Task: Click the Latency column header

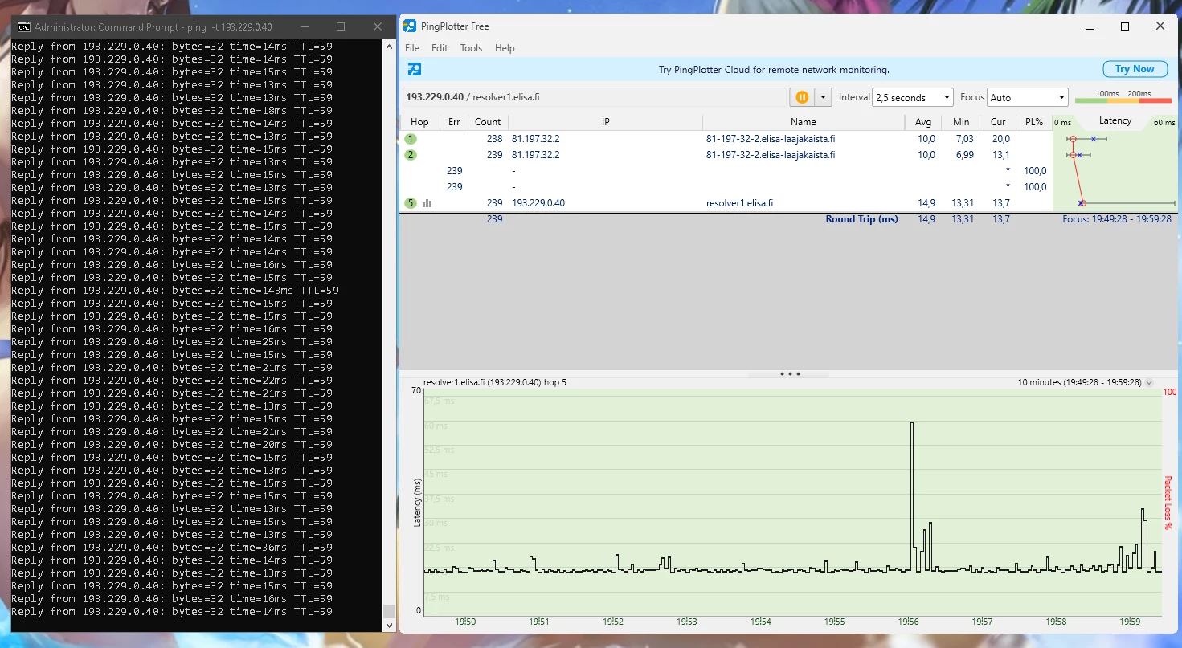Action: click(1115, 121)
